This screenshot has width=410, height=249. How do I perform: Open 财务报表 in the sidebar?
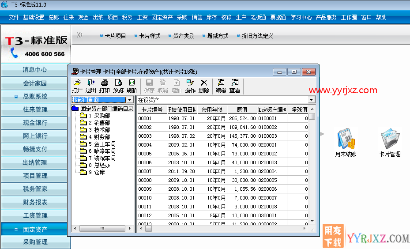pyautogui.click(x=34, y=202)
